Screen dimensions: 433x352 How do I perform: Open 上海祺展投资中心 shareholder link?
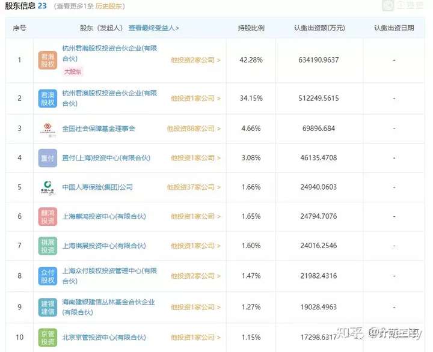point(104,246)
